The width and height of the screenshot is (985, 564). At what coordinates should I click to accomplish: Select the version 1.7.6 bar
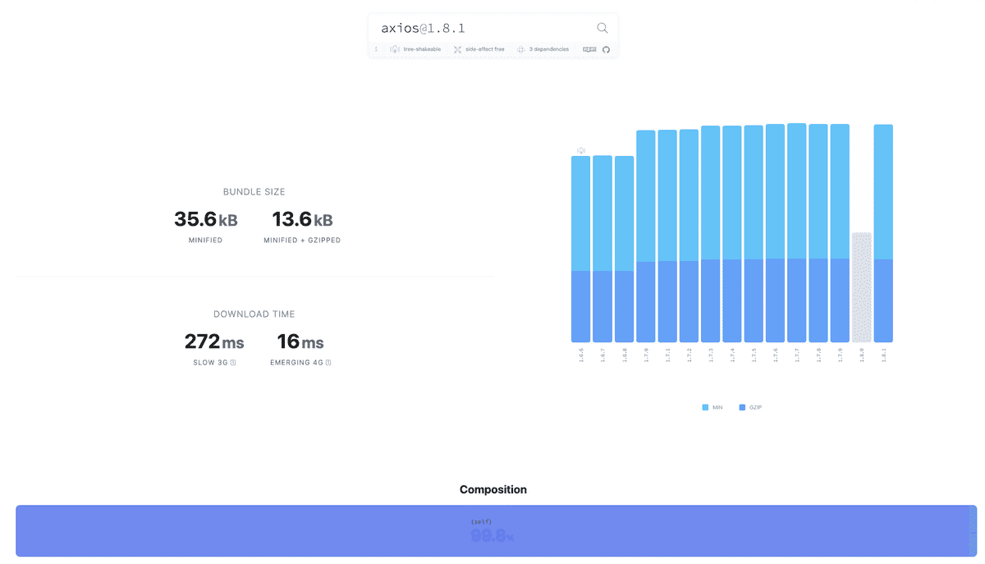pos(776,233)
